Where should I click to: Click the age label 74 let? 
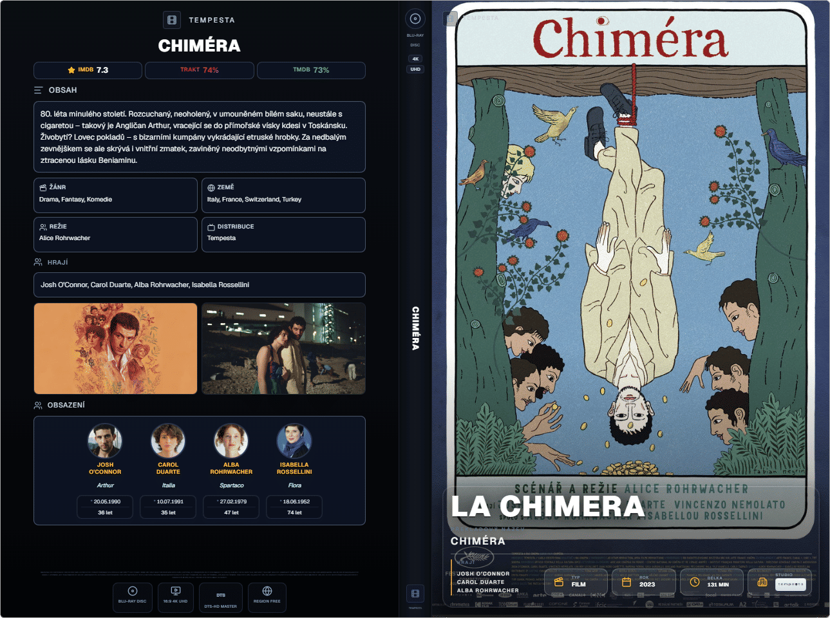coord(294,512)
